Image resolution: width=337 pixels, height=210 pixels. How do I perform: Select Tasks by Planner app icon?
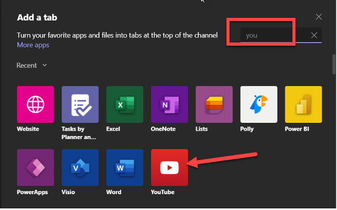click(x=80, y=104)
